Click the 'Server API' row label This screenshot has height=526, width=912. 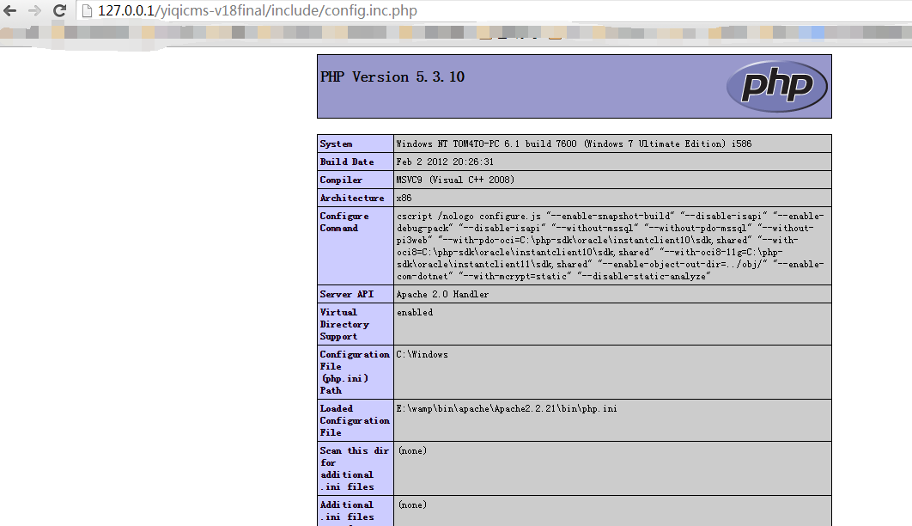[x=347, y=294]
